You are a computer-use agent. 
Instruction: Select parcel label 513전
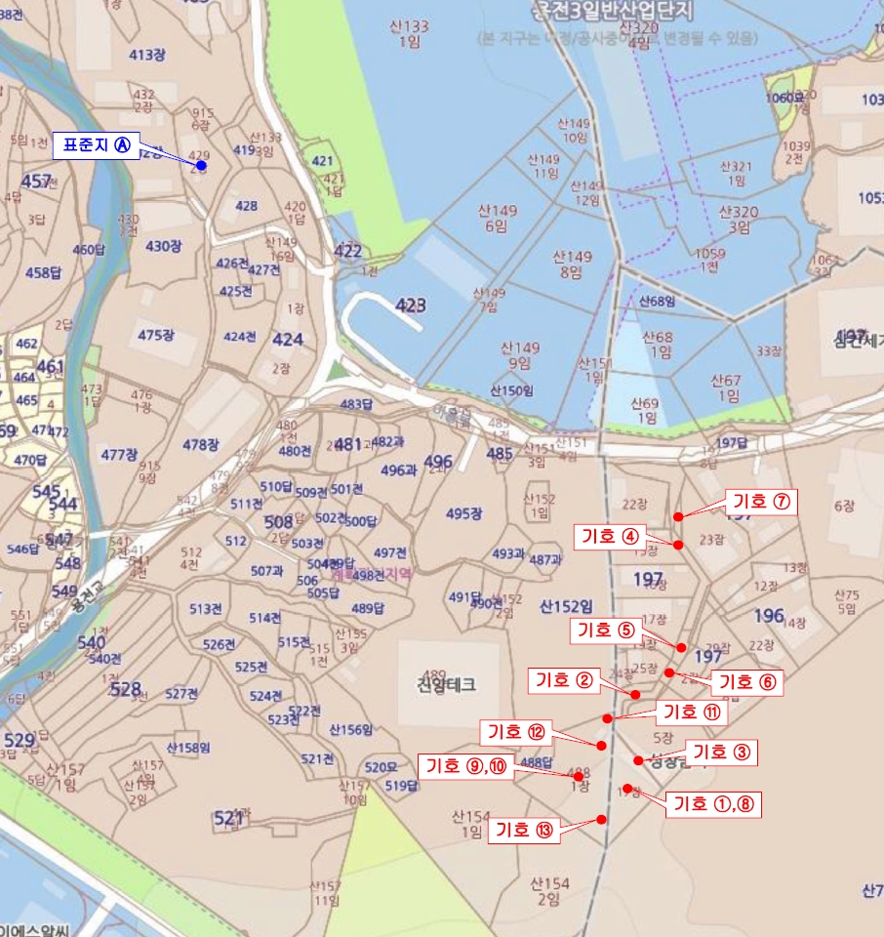coord(206,609)
